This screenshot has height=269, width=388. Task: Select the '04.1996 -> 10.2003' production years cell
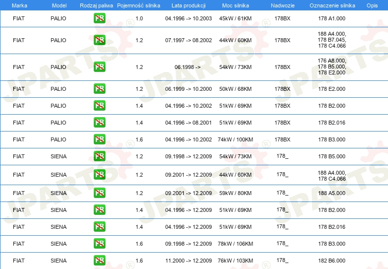pyautogui.click(x=189, y=18)
